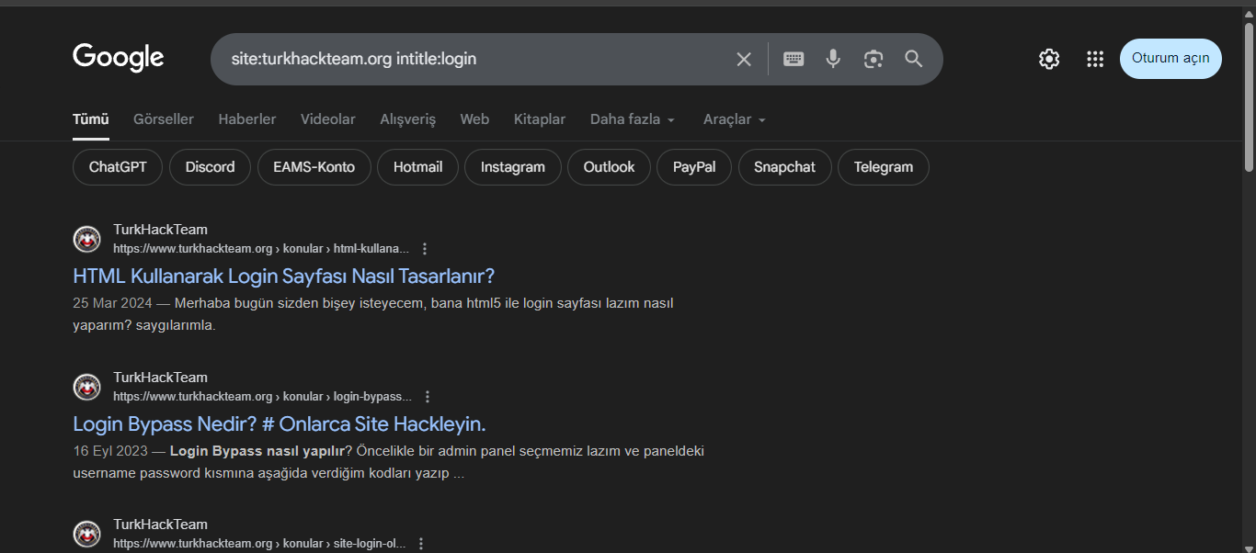This screenshot has width=1256, height=553.
Task: Click the magnifying glass search button
Action: click(913, 59)
